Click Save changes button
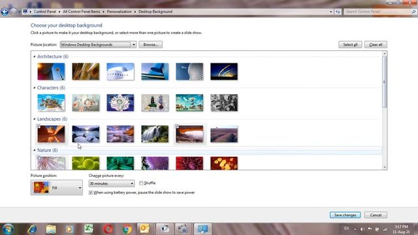This screenshot has height=235, width=418. pos(345,215)
